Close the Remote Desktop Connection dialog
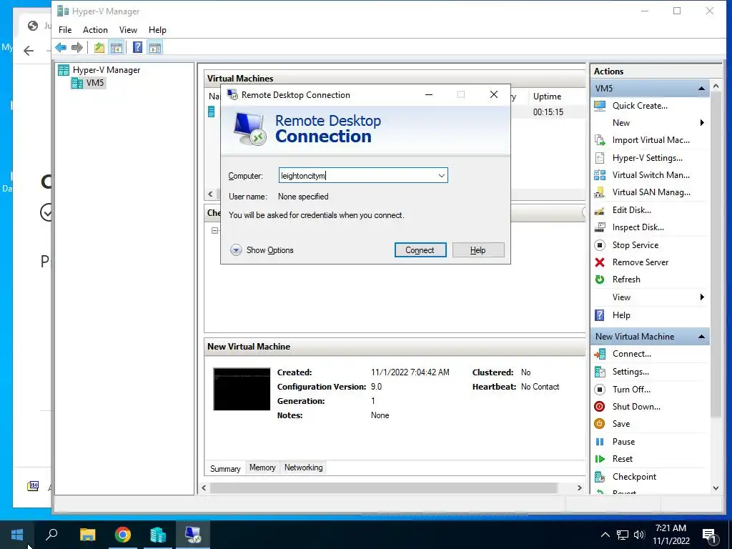Screen dimensions: 732x549 point(493,95)
